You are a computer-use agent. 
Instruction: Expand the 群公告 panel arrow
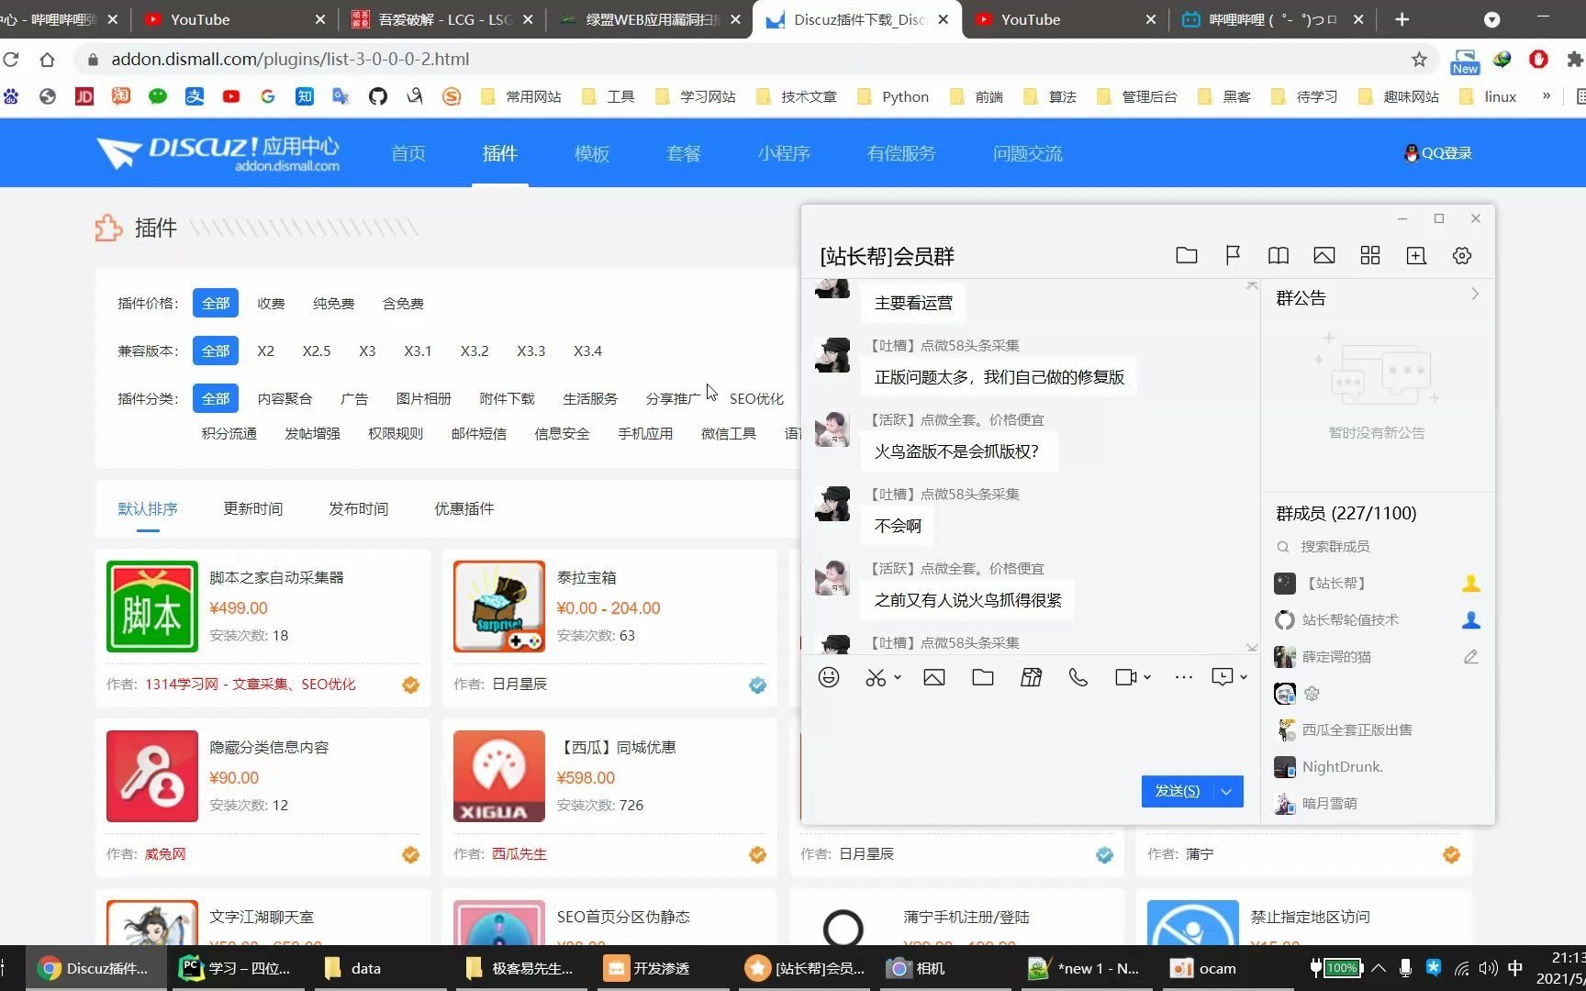tap(1475, 295)
